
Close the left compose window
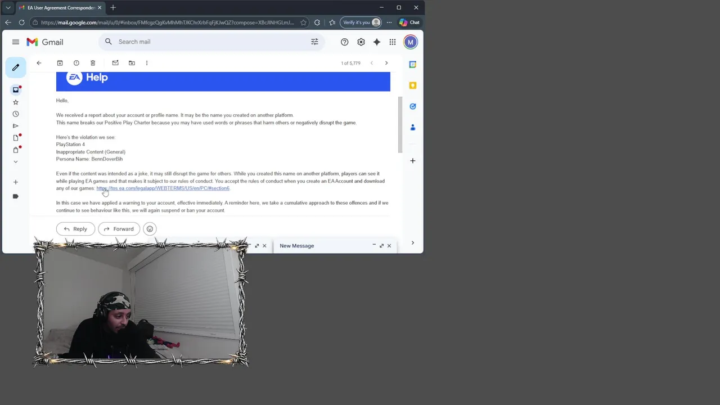[x=264, y=246]
